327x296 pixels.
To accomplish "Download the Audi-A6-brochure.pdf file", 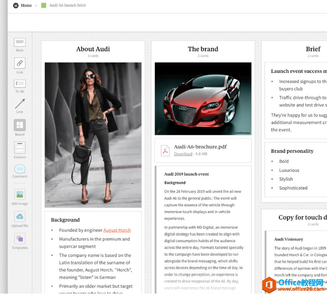I will (x=183, y=154).
